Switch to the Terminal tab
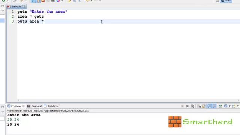This screenshot has width=240, height=135. (34, 106)
